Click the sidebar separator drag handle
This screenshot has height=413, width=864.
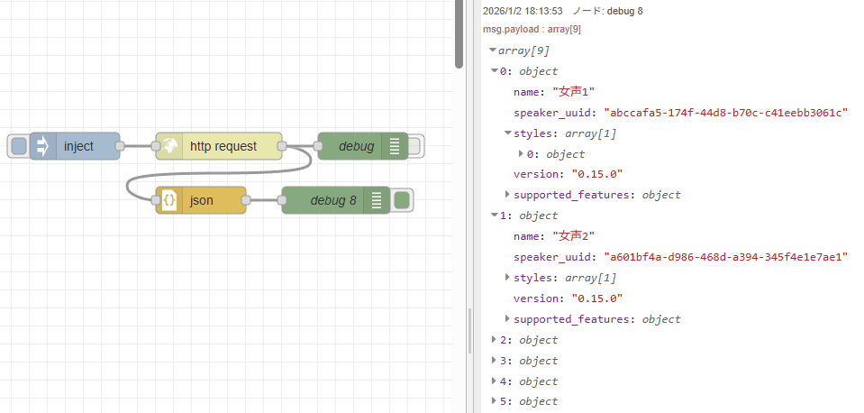[x=468, y=329]
